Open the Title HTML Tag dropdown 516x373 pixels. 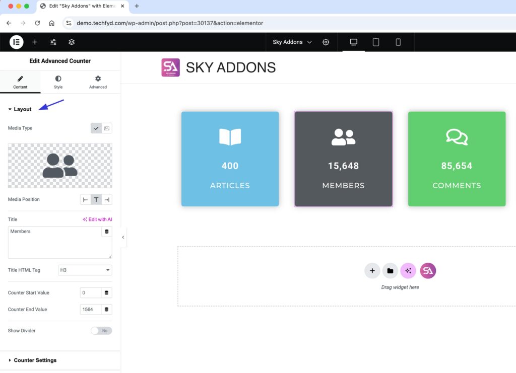85,270
